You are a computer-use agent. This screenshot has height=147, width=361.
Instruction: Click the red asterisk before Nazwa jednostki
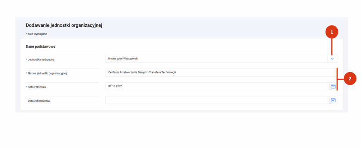click(x=27, y=73)
